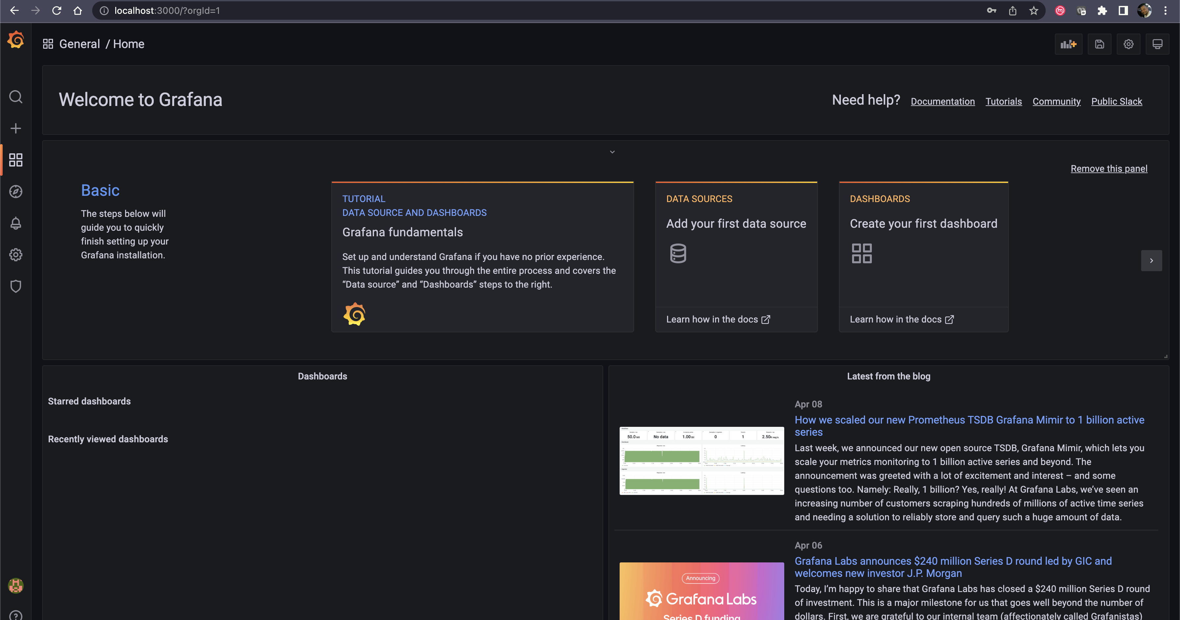Open the Explore compass icon

[x=15, y=192]
